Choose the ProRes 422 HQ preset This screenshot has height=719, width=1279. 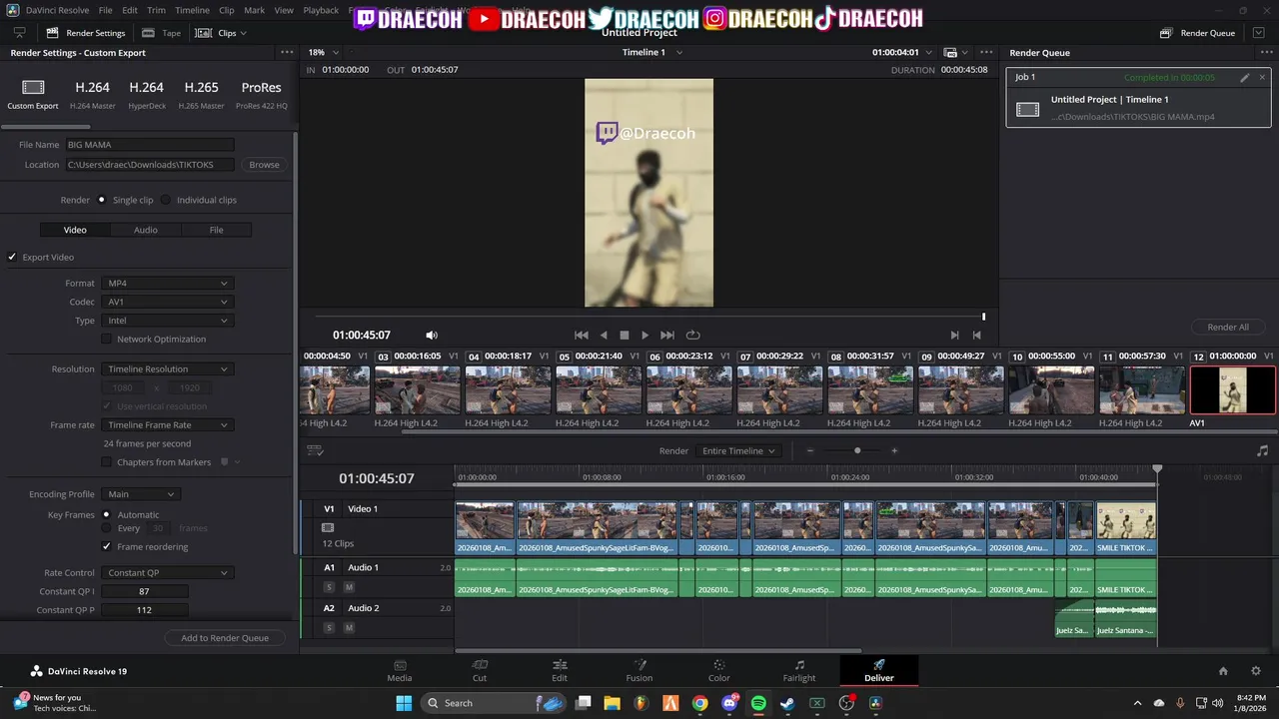pyautogui.click(x=262, y=93)
